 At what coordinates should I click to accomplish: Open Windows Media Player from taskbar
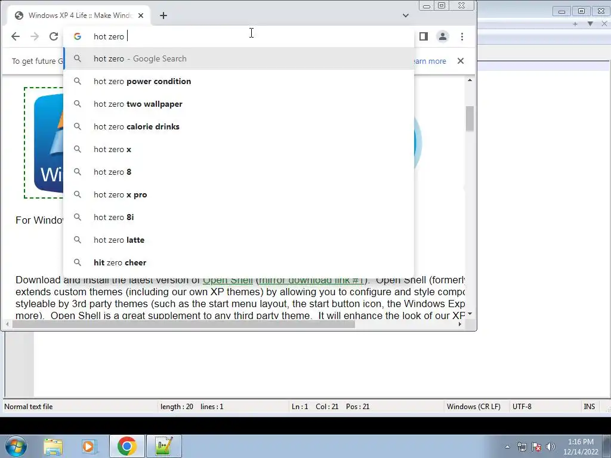tap(90, 446)
